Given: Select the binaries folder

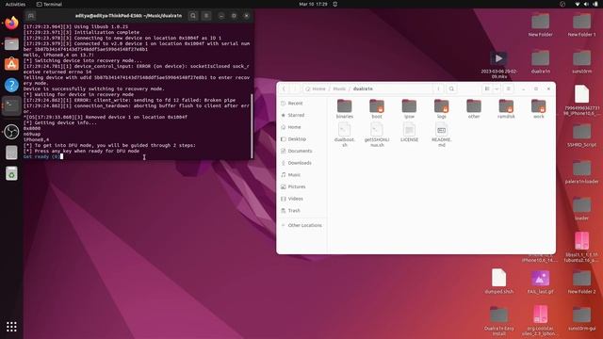Looking at the screenshot, I should pyautogui.click(x=345, y=109).
